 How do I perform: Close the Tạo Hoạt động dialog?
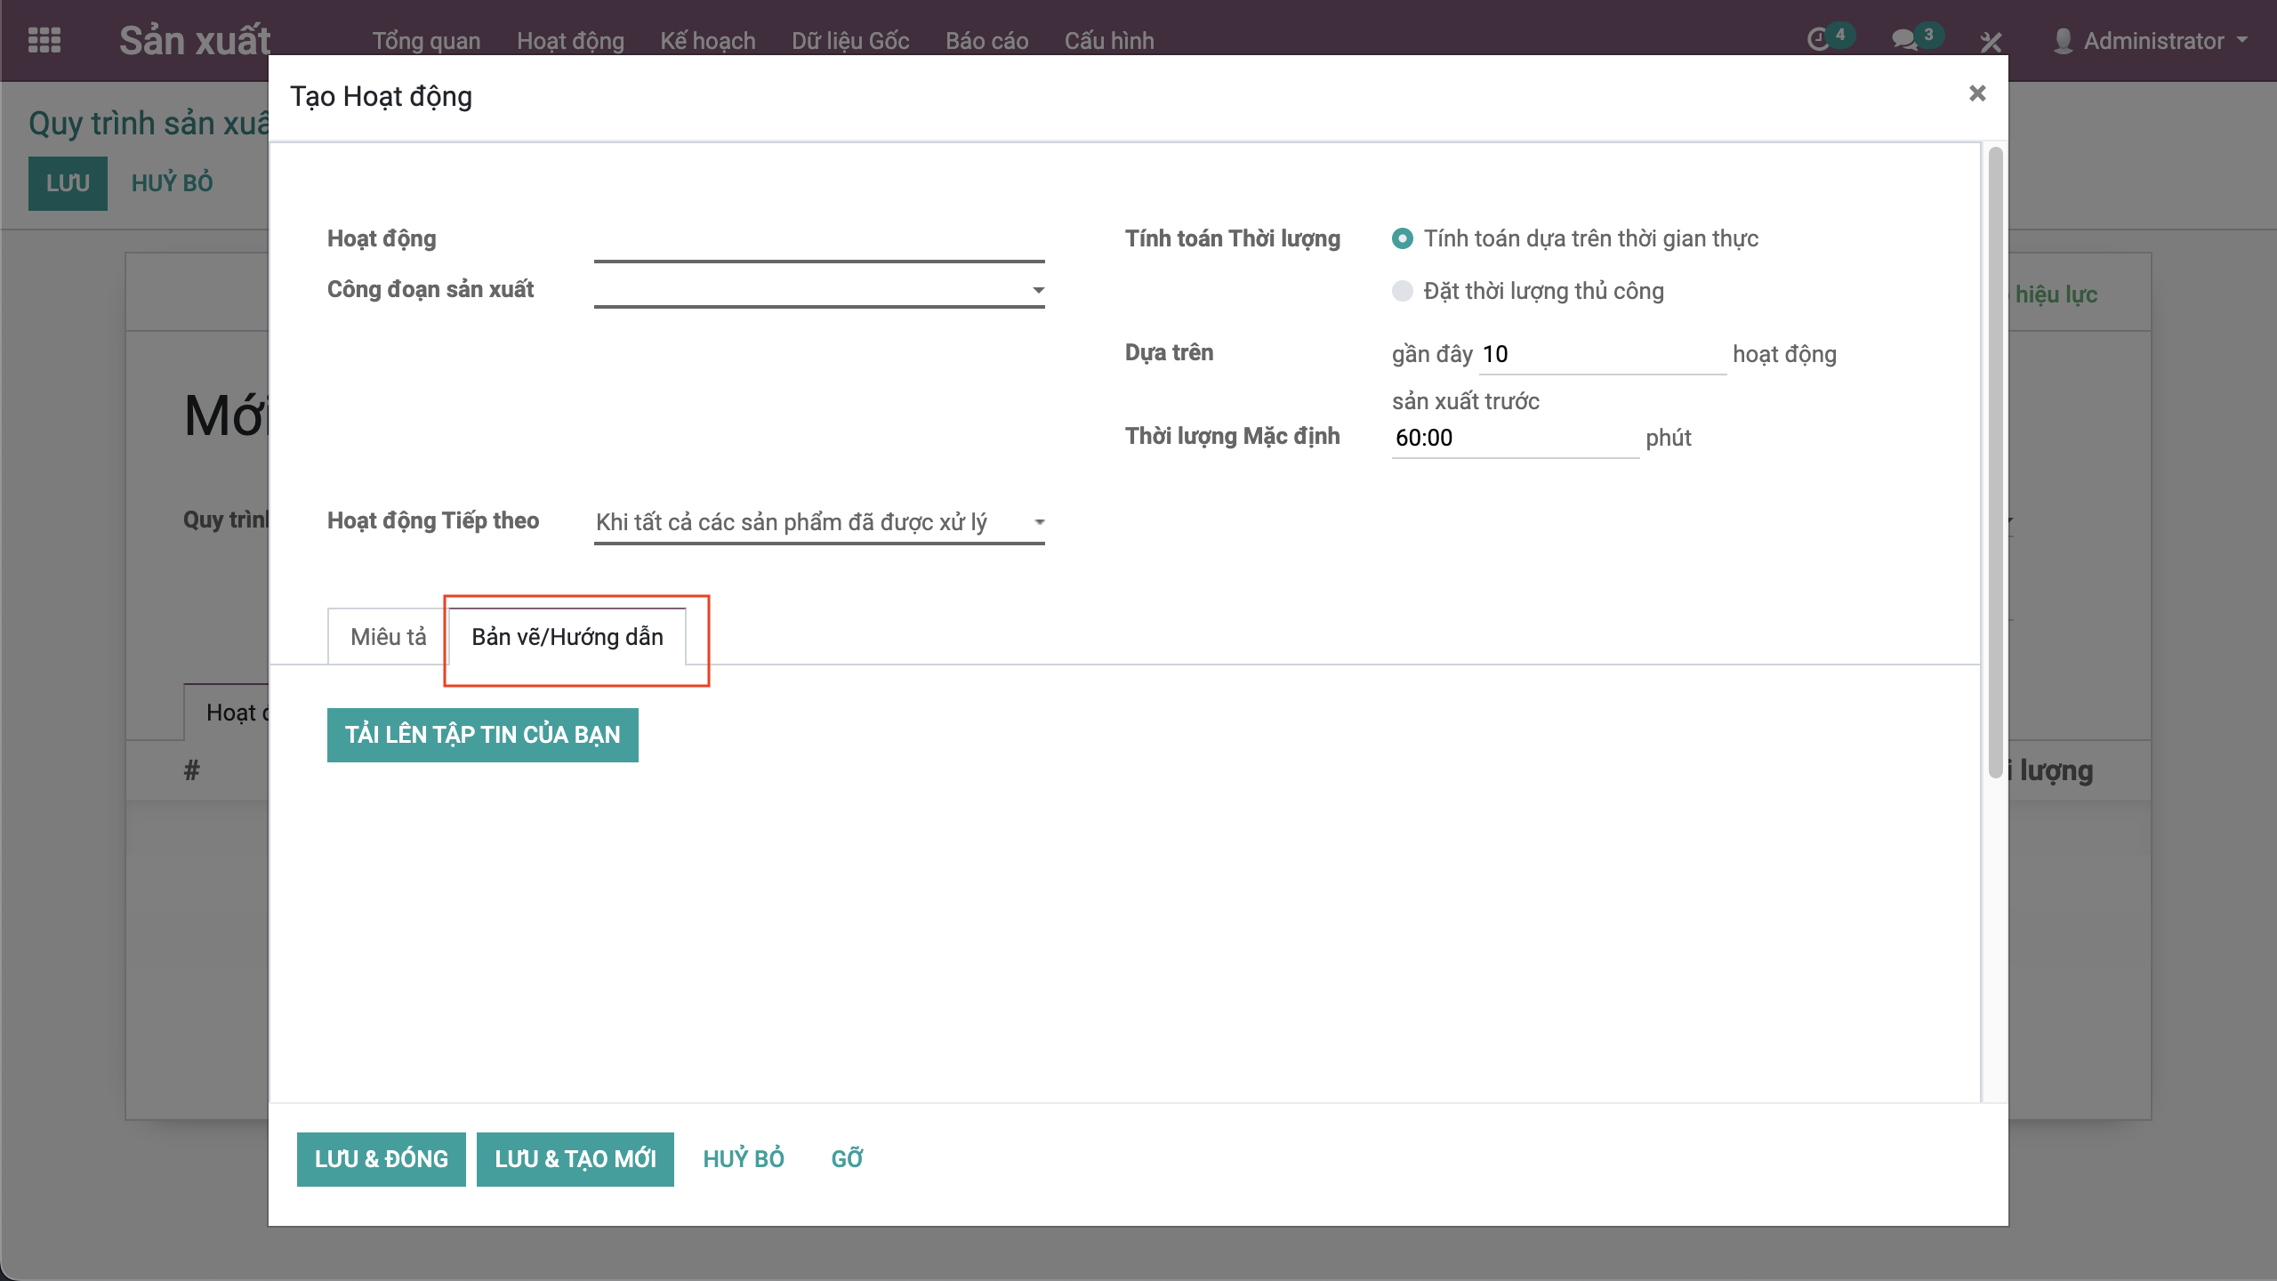tap(1976, 93)
